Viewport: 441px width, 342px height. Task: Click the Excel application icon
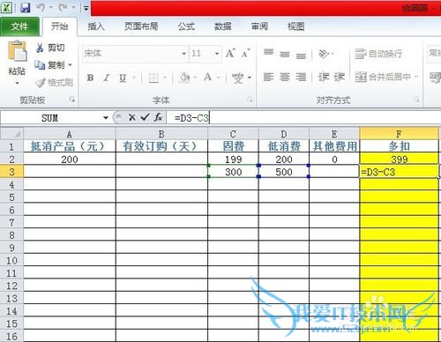click(x=6, y=8)
